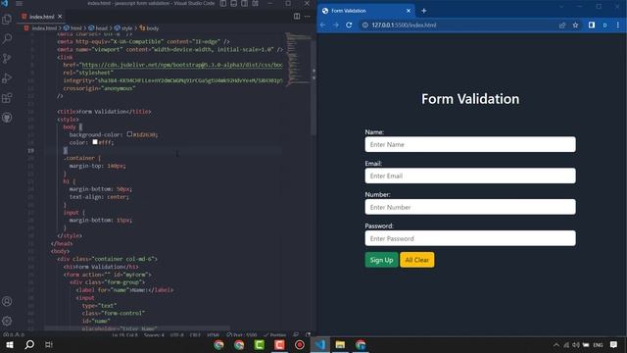Click the address bar URL 127.0.0.1:5500/index.html
This screenshot has height=353, width=627.
point(404,25)
